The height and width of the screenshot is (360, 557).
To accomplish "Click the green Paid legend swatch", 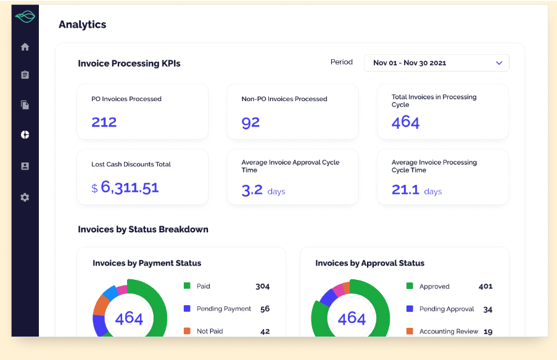I will tap(187, 286).
